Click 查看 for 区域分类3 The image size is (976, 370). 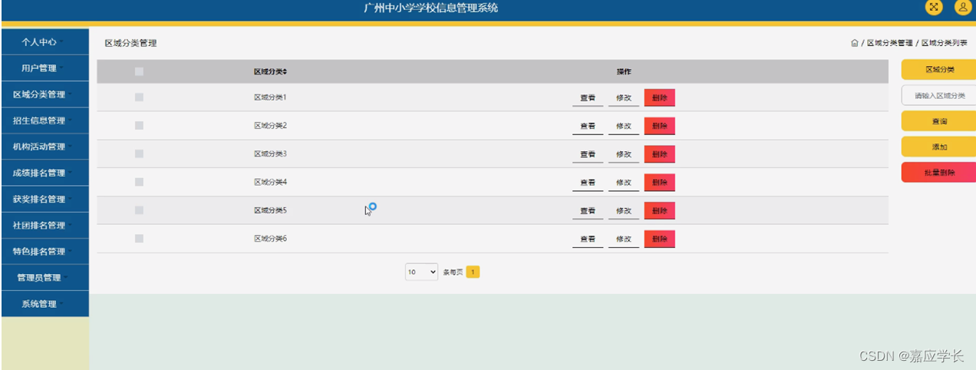click(588, 154)
